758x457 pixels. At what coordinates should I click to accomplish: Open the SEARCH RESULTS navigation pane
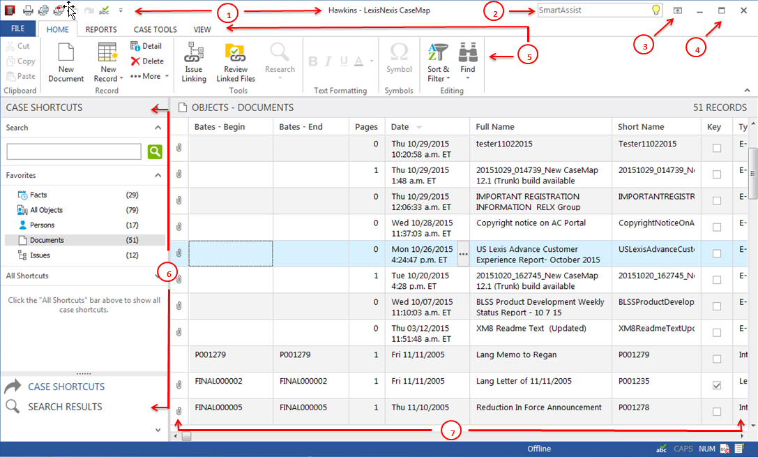(x=65, y=407)
